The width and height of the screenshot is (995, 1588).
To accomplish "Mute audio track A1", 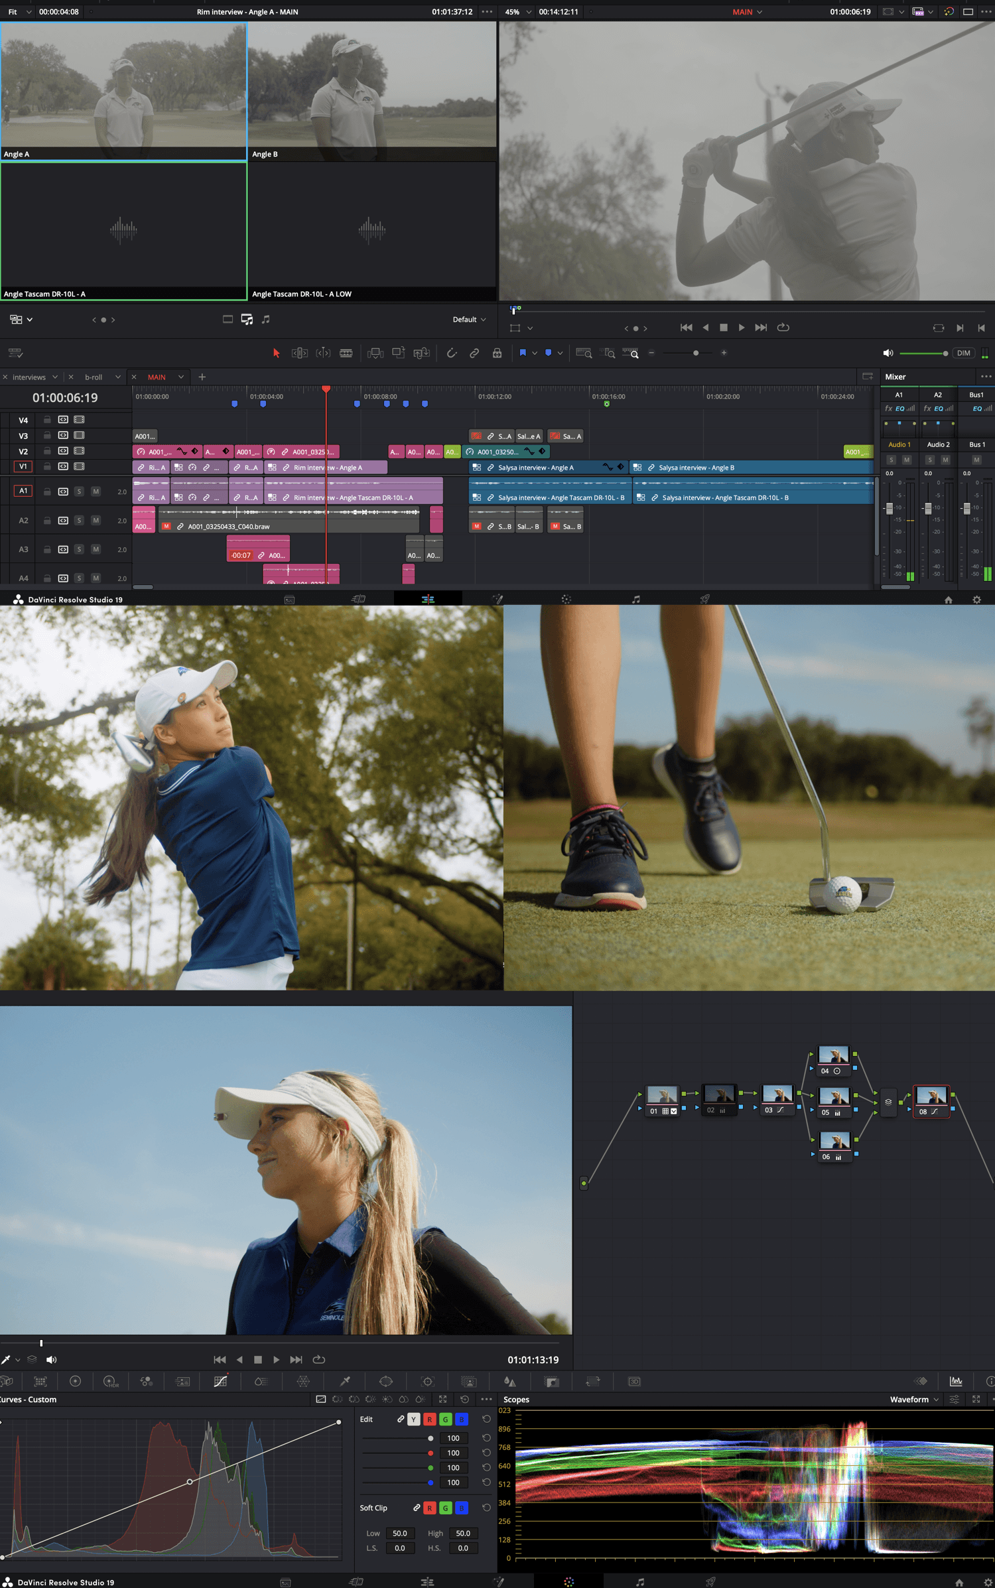I will click(96, 492).
